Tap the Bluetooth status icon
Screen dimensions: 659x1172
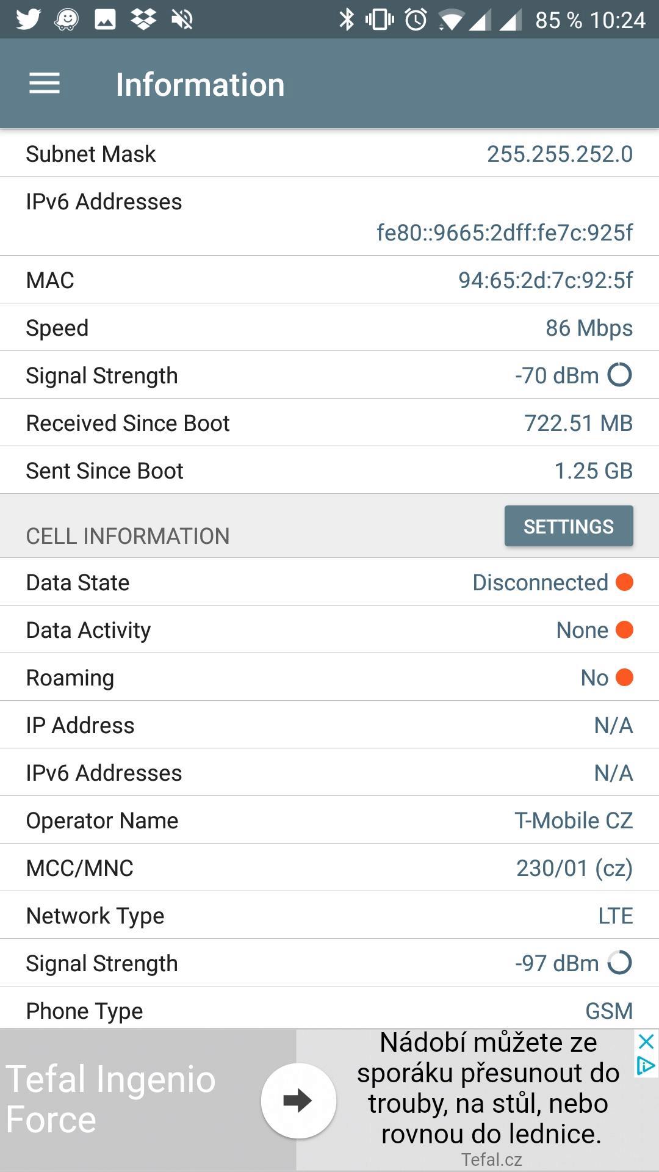[x=346, y=20]
